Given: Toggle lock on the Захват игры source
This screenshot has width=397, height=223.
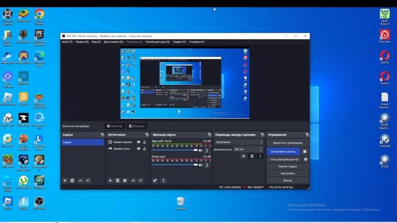Looking at the screenshot, I should pos(145,149).
